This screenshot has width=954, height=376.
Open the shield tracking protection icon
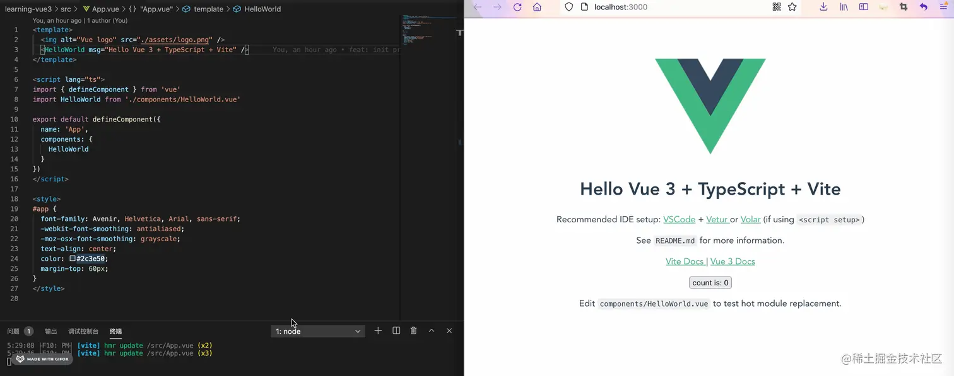tap(568, 7)
